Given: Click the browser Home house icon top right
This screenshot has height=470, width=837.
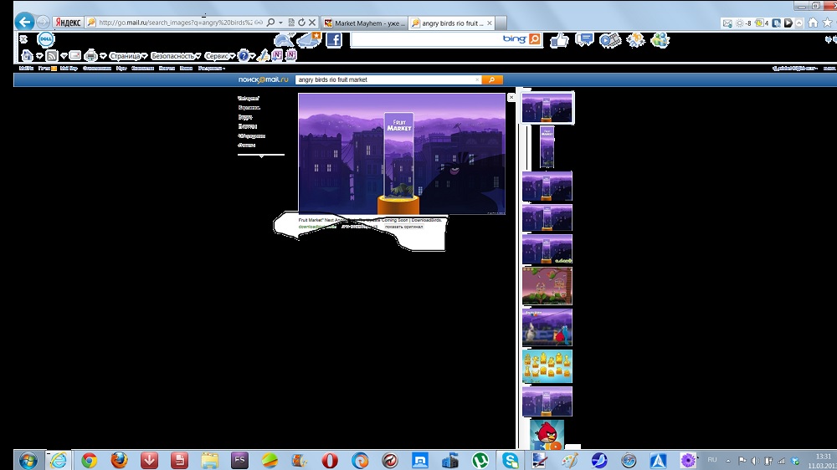Looking at the screenshot, I should pos(813,23).
